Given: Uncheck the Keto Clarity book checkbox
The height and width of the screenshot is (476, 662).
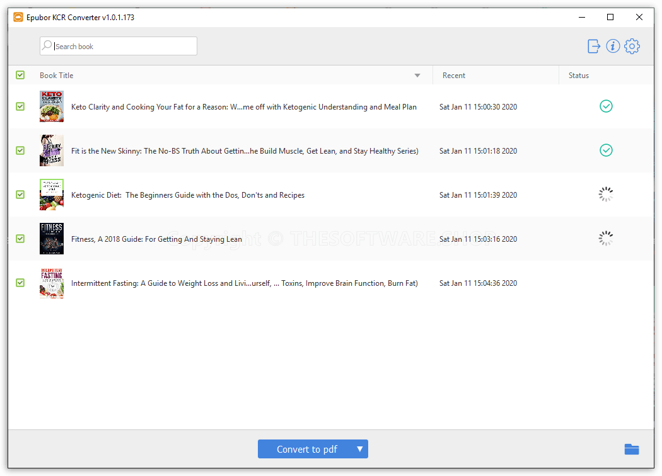Looking at the screenshot, I should click(20, 106).
